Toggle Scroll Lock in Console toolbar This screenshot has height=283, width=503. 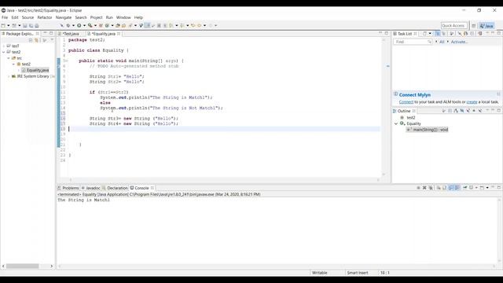(445, 188)
